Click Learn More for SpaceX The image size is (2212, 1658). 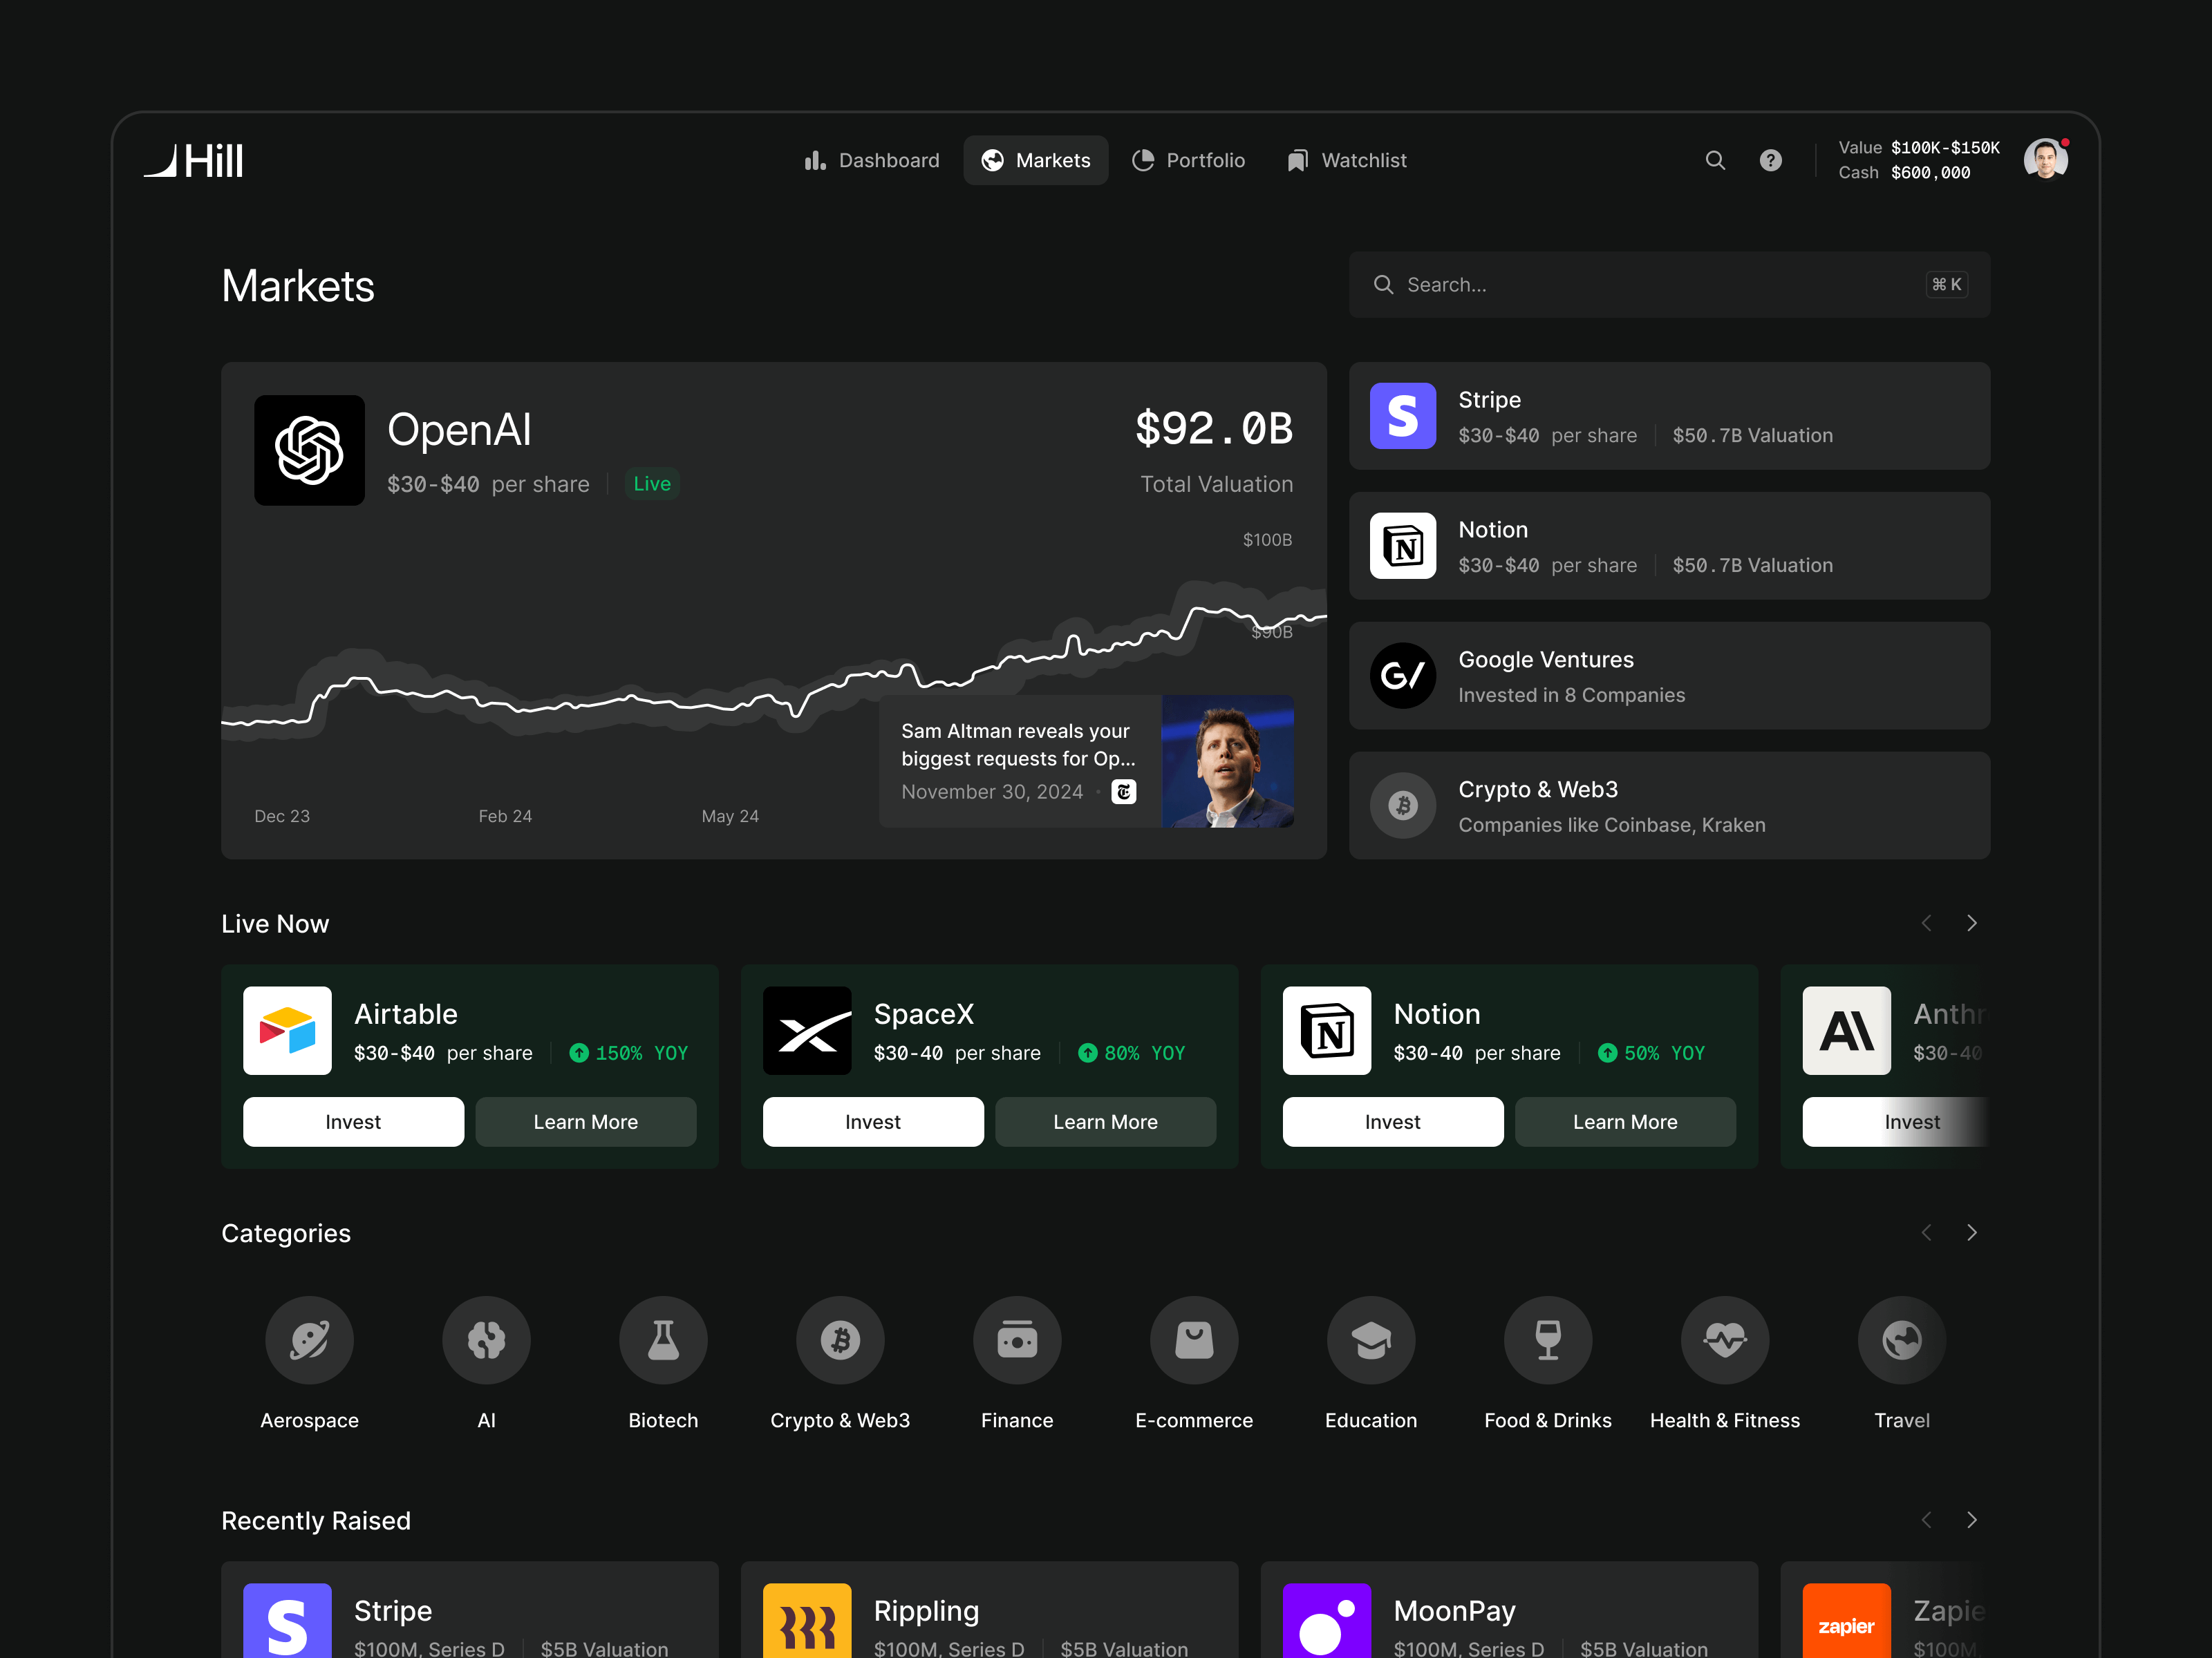pyautogui.click(x=1105, y=1121)
